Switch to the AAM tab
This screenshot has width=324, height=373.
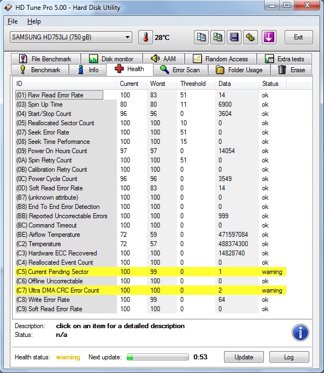click(x=163, y=59)
